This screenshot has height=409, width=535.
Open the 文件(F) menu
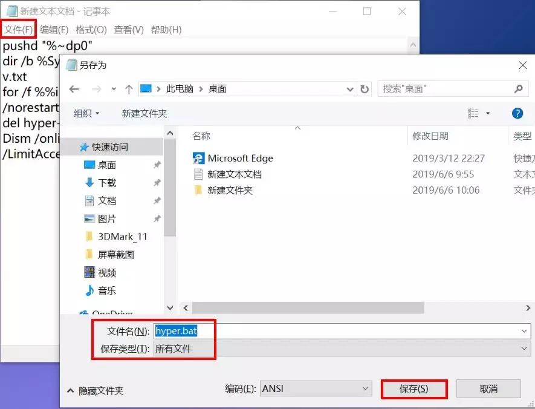point(18,28)
